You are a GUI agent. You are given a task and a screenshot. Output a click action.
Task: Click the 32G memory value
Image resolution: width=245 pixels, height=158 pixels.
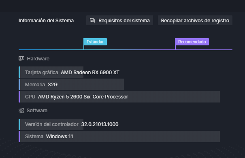tap(53, 85)
